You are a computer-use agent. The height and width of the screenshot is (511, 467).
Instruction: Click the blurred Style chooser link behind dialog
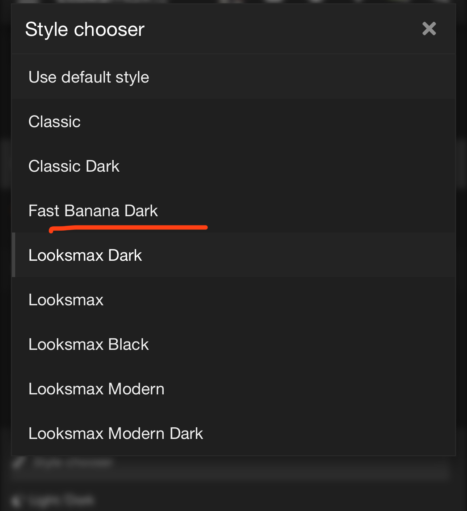click(72, 463)
